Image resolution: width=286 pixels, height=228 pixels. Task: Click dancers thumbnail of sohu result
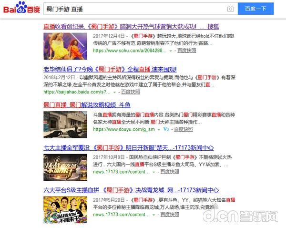[x=65, y=46]
